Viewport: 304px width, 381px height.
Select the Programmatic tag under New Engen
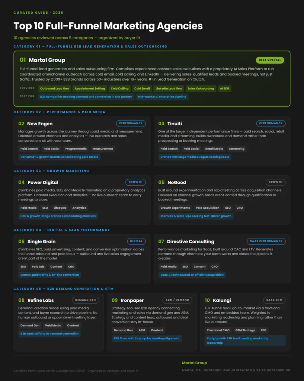click(76, 149)
